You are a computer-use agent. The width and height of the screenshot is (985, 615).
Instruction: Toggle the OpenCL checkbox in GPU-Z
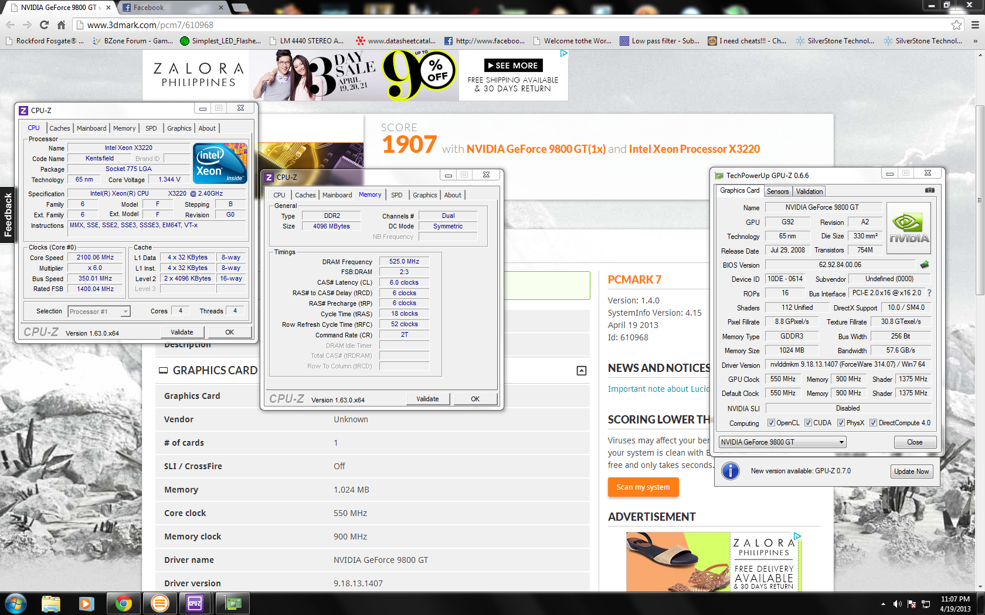click(x=771, y=423)
